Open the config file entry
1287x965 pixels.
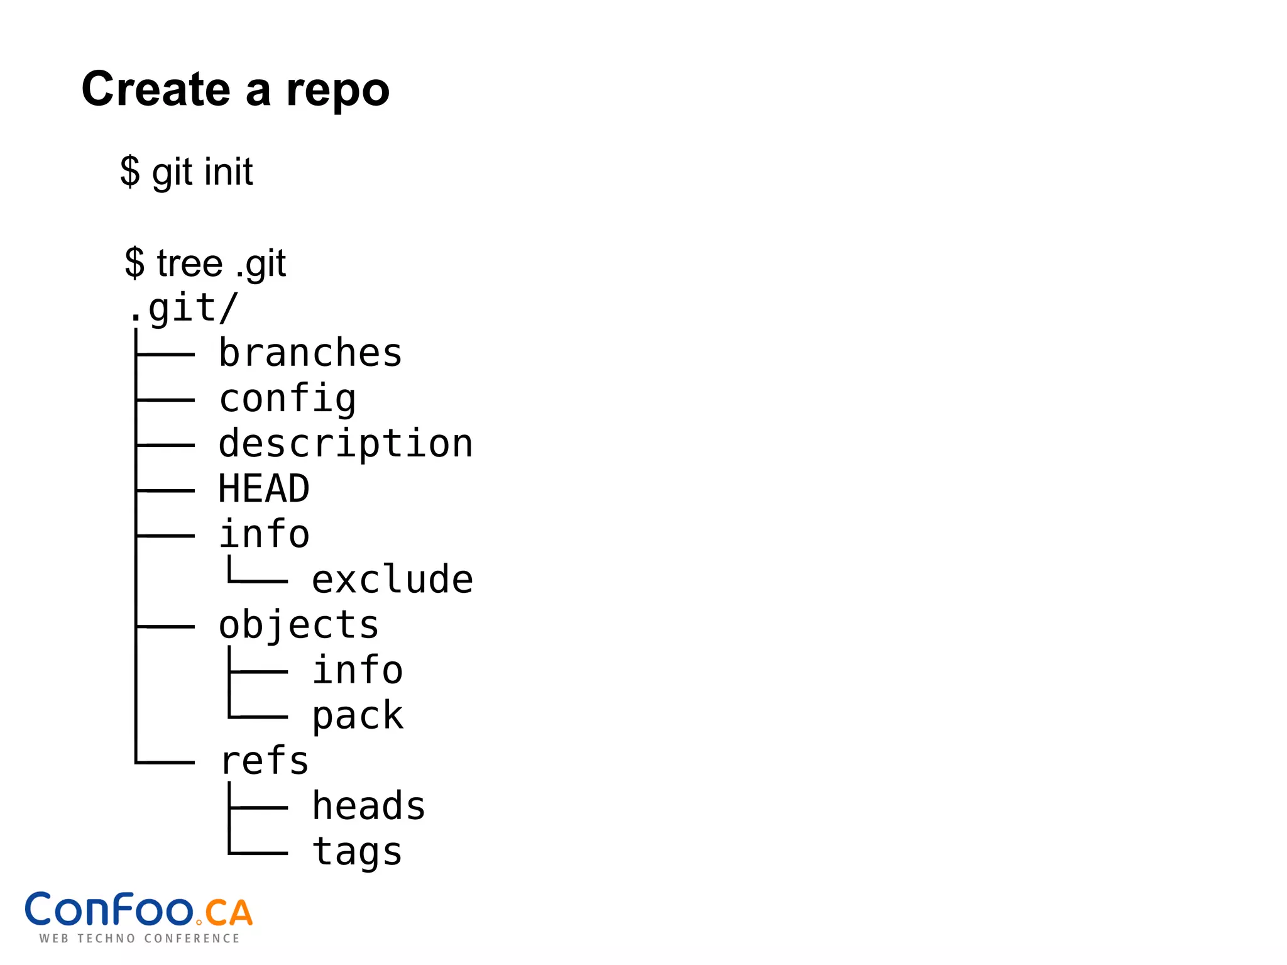287,399
